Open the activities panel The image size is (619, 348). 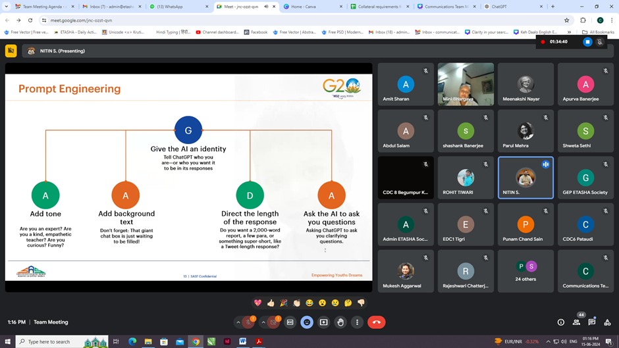tap(607, 322)
